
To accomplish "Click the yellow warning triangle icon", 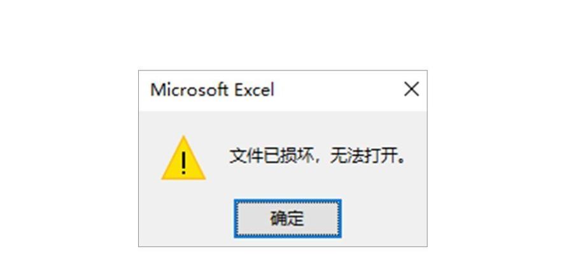I will click(x=183, y=158).
